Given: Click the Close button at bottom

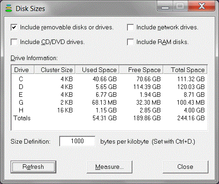Looking at the screenshot, I should point(185,167).
